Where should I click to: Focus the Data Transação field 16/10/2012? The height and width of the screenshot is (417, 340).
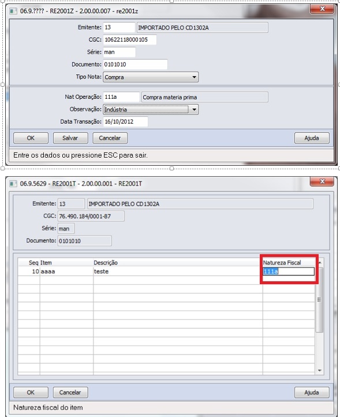point(125,122)
